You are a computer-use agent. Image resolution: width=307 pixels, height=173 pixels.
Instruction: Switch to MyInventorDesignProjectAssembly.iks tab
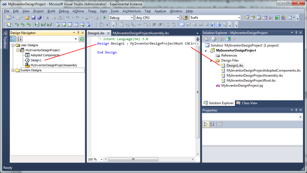(x=141, y=33)
